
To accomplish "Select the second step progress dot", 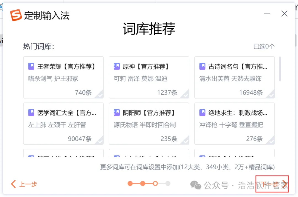I will point(143,183).
